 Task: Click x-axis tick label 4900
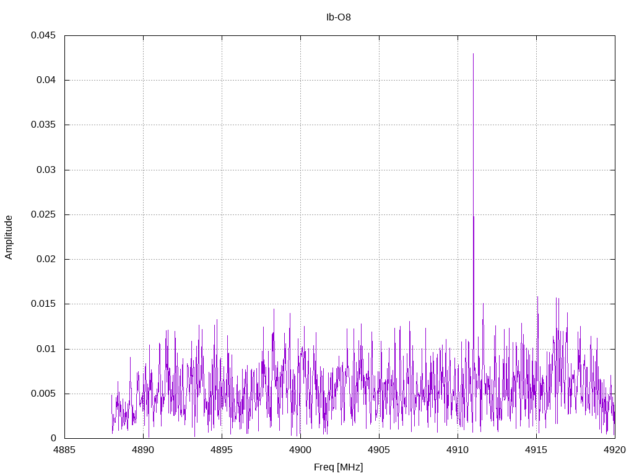[300, 450]
